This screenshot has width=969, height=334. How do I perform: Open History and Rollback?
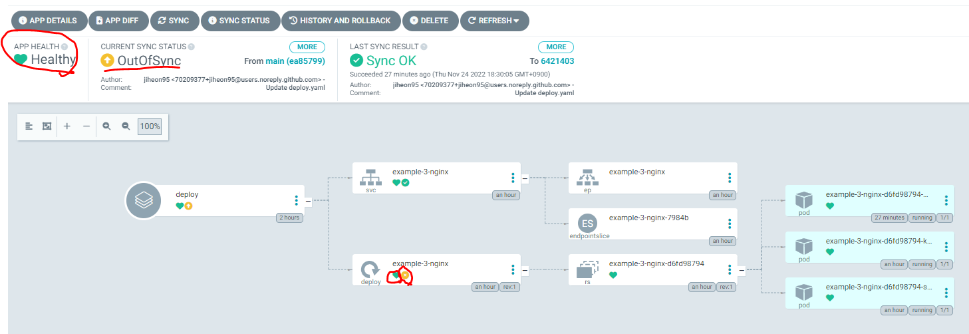(341, 21)
